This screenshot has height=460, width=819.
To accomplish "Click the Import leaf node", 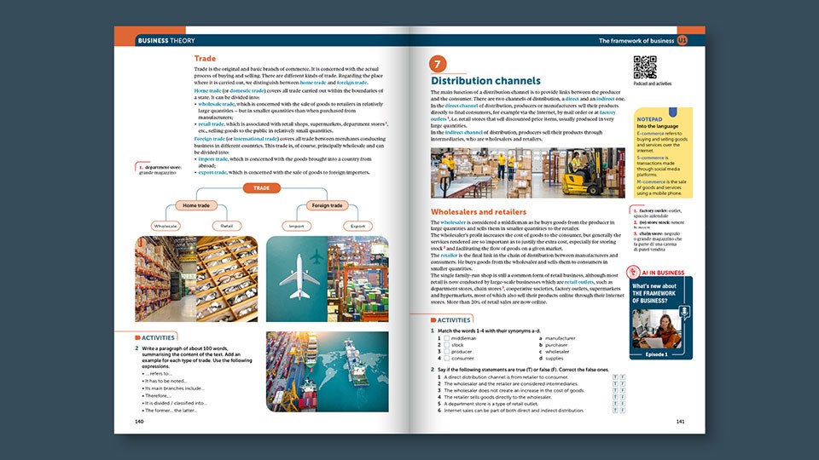I will [x=296, y=226].
